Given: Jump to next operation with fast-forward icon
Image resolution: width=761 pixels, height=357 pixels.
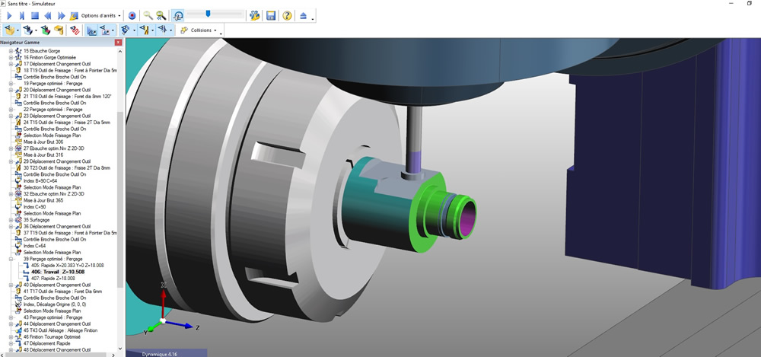Looking at the screenshot, I should tap(61, 15).
